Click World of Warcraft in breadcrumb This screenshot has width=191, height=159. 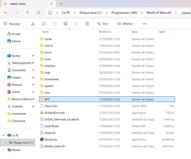159,13
